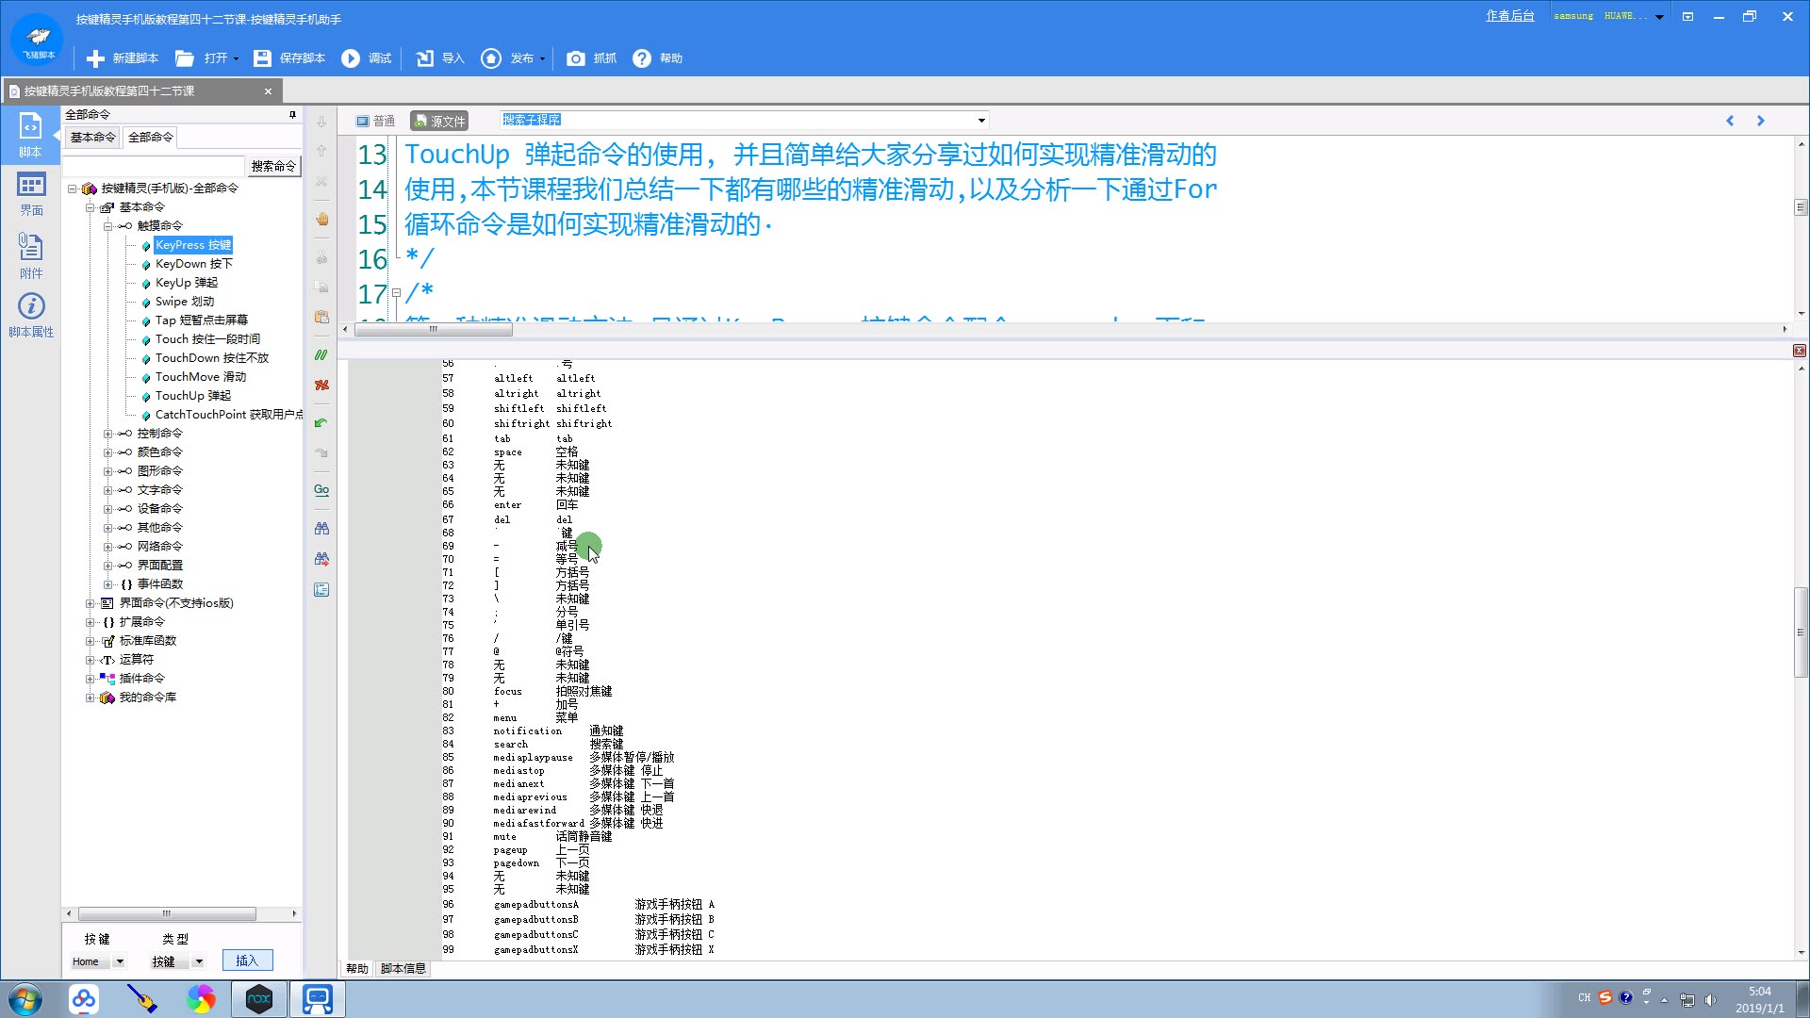Open the 搜索子程序 dropdown
The width and height of the screenshot is (1810, 1018).
pos(981,121)
